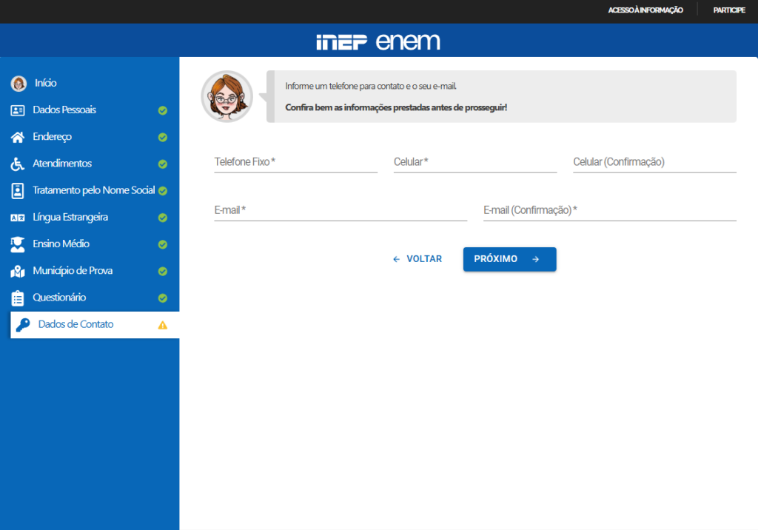Click the Dados Pessoais ID card icon
This screenshot has height=530, width=758.
(x=18, y=110)
